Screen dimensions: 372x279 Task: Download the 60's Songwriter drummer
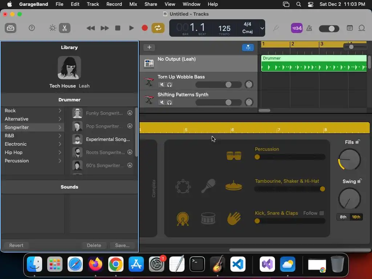click(x=130, y=165)
